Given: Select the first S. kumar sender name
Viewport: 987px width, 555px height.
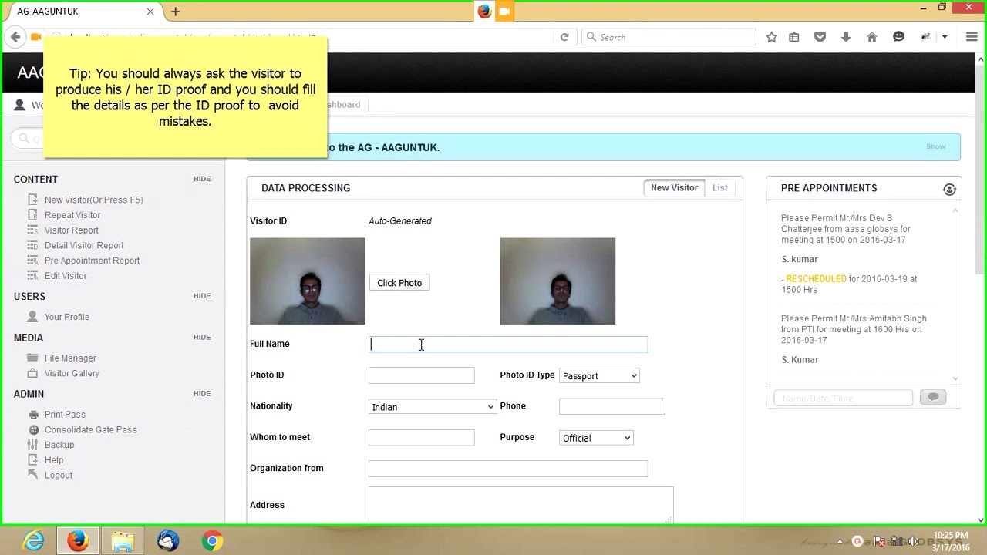Looking at the screenshot, I should point(800,259).
